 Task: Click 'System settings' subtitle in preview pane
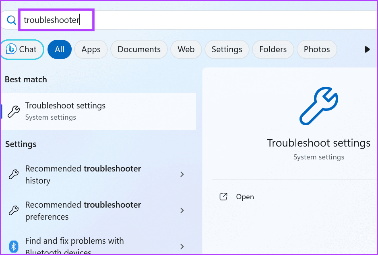(x=319, y=157)
